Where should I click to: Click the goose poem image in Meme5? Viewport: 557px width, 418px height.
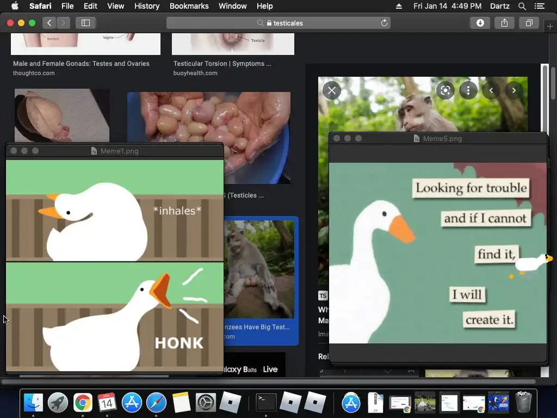click(438, 253)
